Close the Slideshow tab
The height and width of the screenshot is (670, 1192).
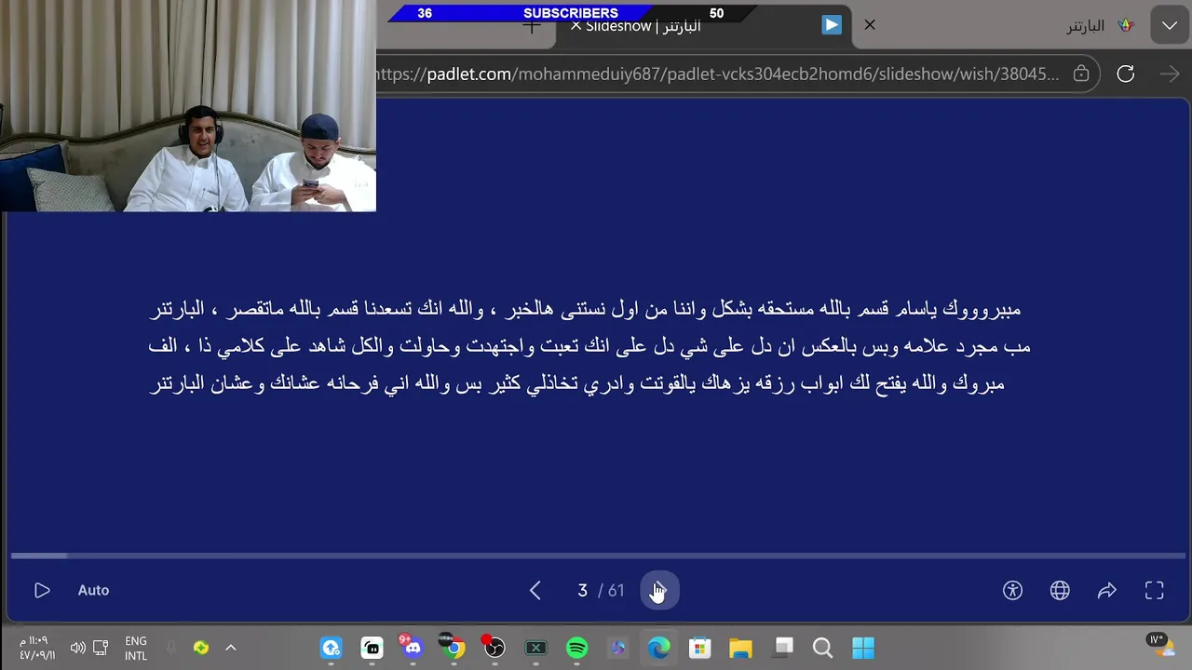[x=576, y=26]
